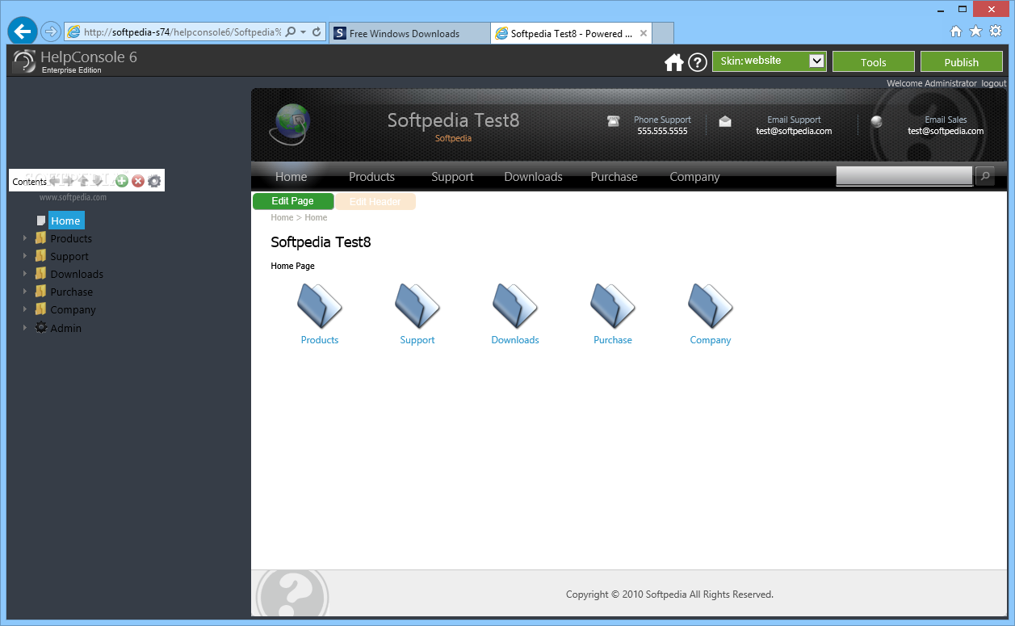Select Support in the site navigation bar
Screen dimensions: 1015x626
pos(452,177)
